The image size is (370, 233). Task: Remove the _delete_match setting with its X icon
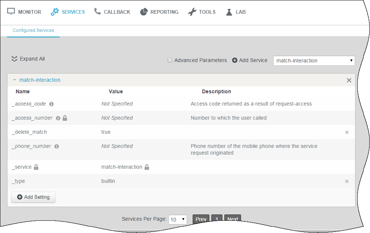point(347,132)
